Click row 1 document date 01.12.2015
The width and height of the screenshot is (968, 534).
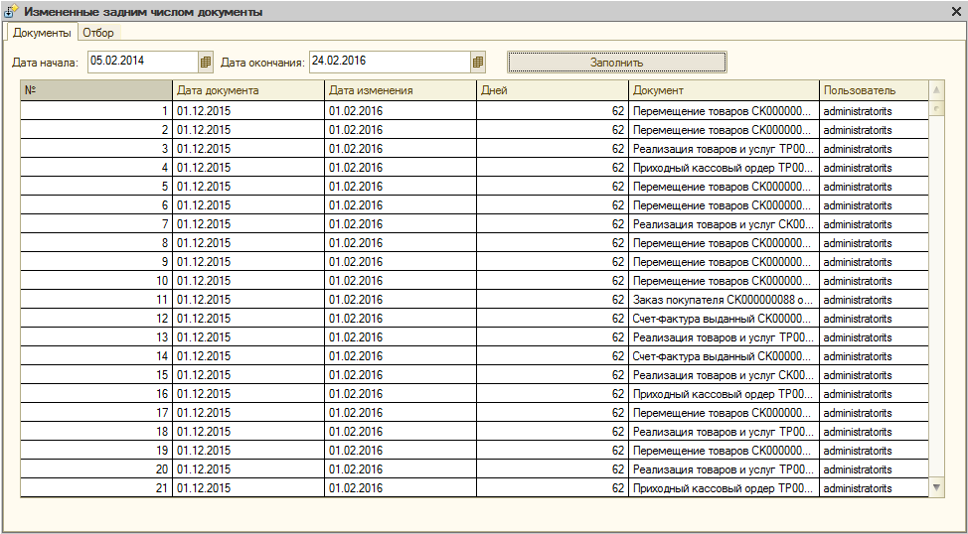click(x=247, y=111)
